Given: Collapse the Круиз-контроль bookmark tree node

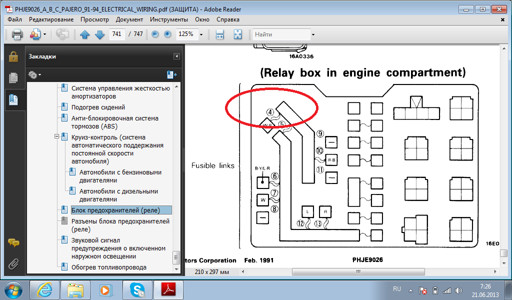Looking at the screenshot, I should 57,136.
